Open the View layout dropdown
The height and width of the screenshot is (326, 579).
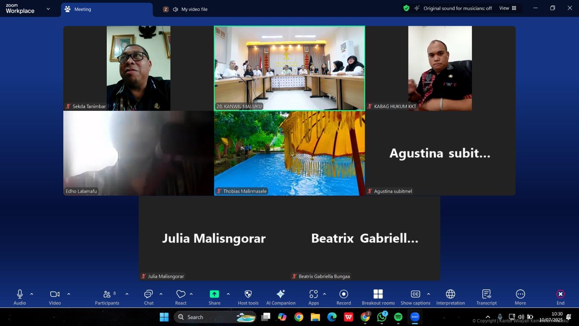point(508,8)
